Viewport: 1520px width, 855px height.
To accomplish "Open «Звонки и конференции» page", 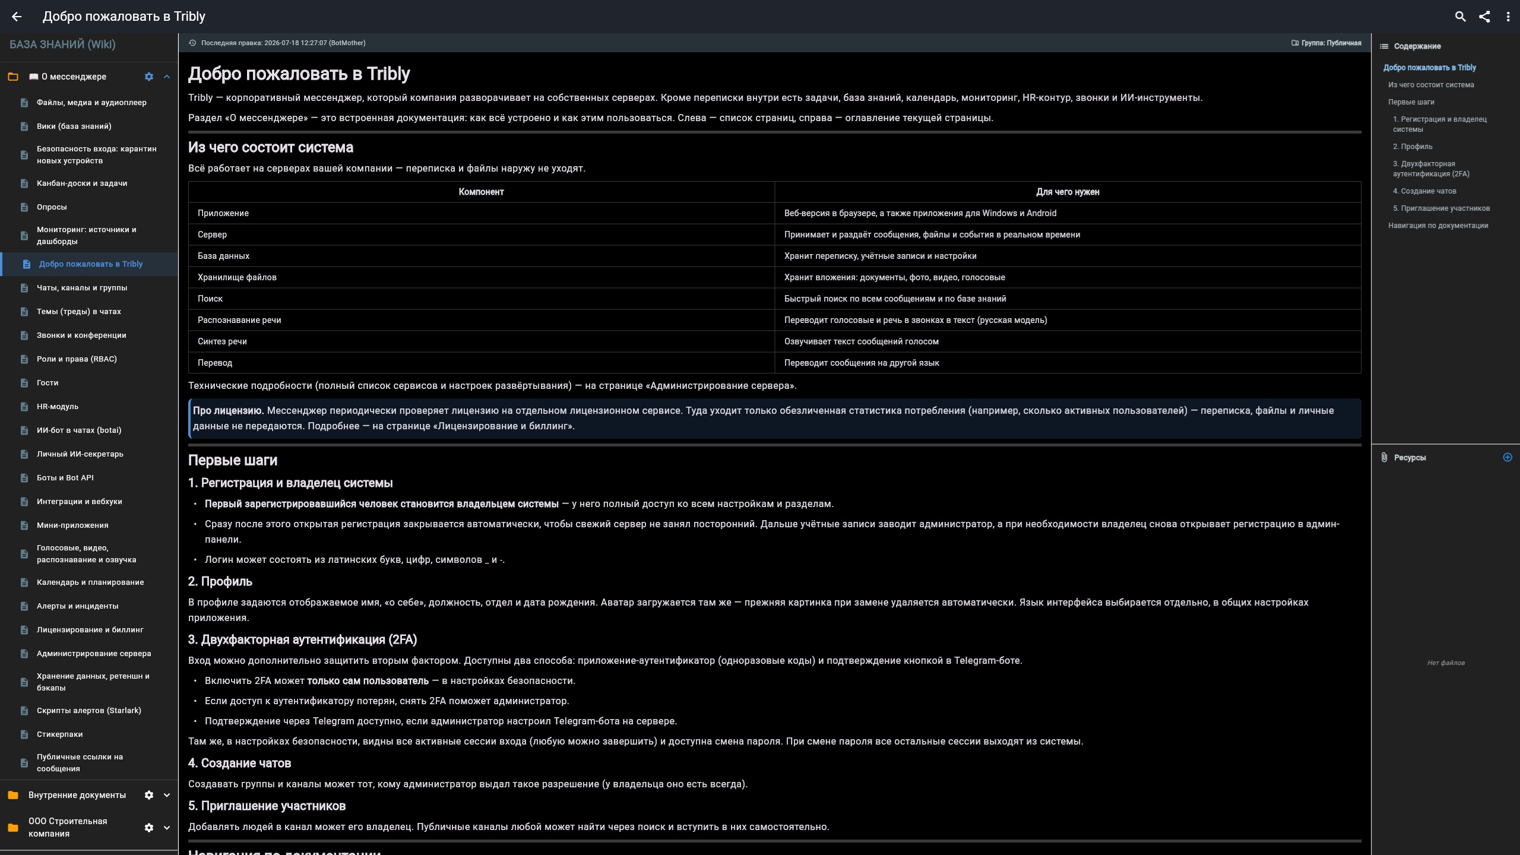I will tap(89, 335).
